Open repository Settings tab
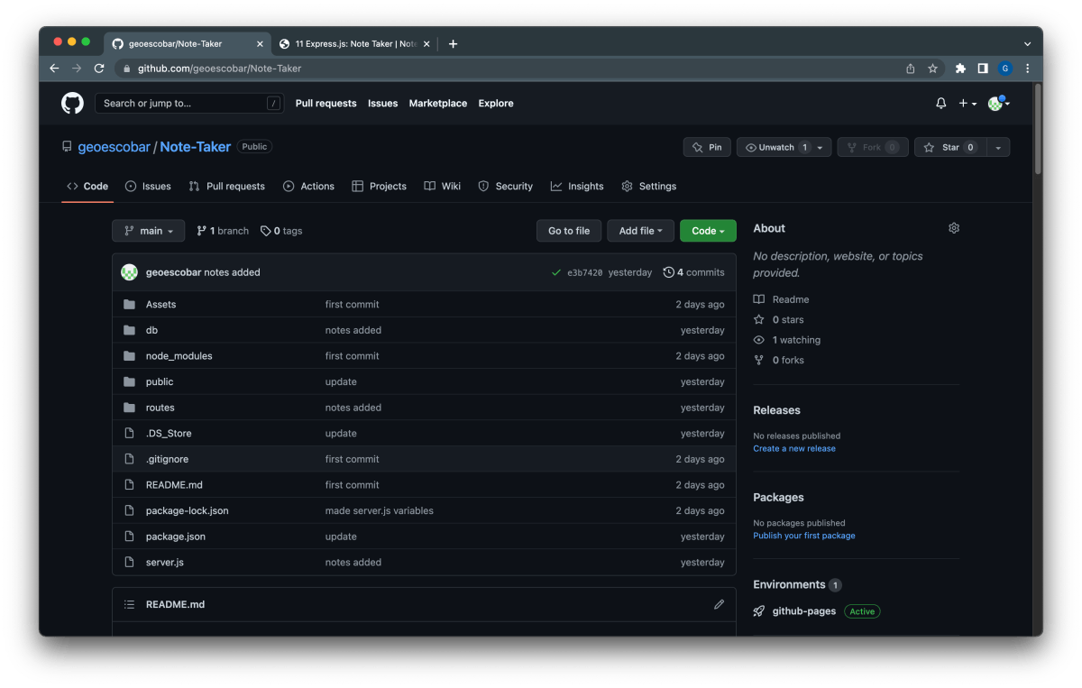Screen dimensions: 1082x688 coord(648,186)
